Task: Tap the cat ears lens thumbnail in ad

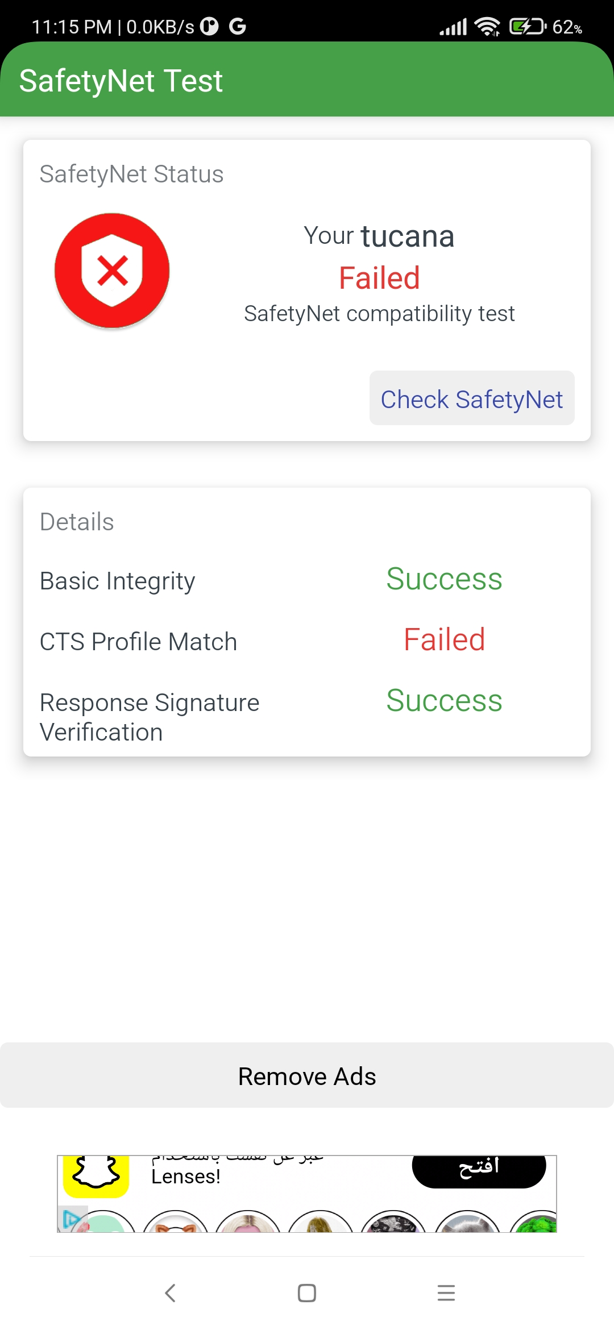Action: (176, 1223)
